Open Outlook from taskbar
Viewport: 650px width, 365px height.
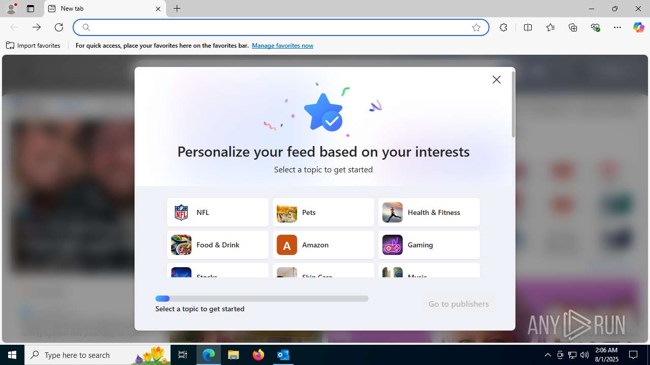283,355
